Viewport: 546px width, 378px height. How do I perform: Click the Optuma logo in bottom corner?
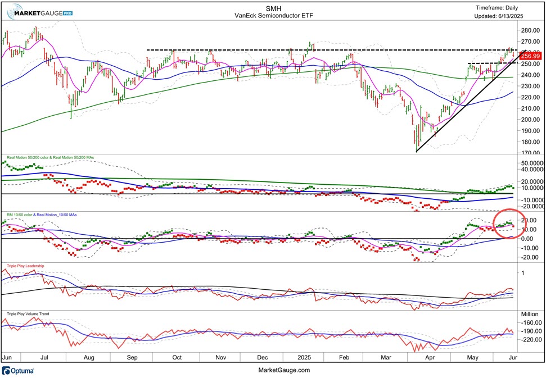(x=19, y=371)
